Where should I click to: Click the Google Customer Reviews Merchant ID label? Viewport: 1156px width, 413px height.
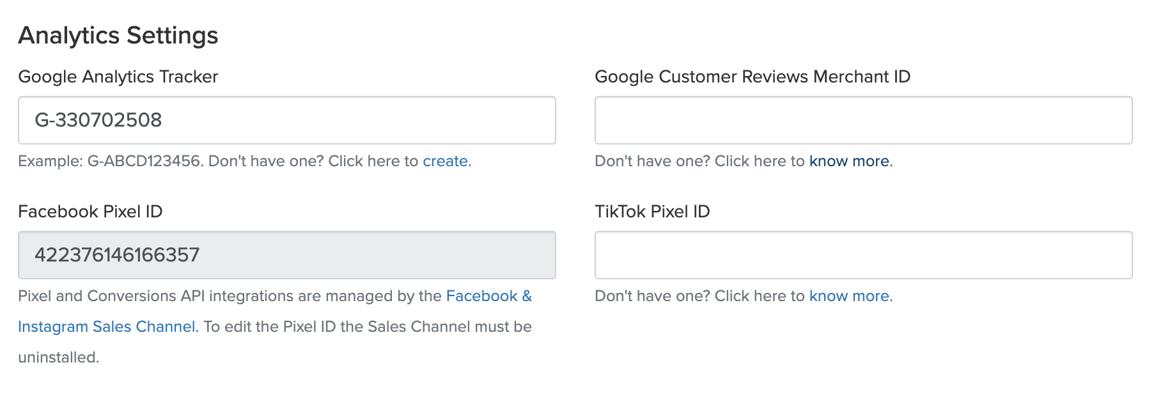click(x=753, y=77)
